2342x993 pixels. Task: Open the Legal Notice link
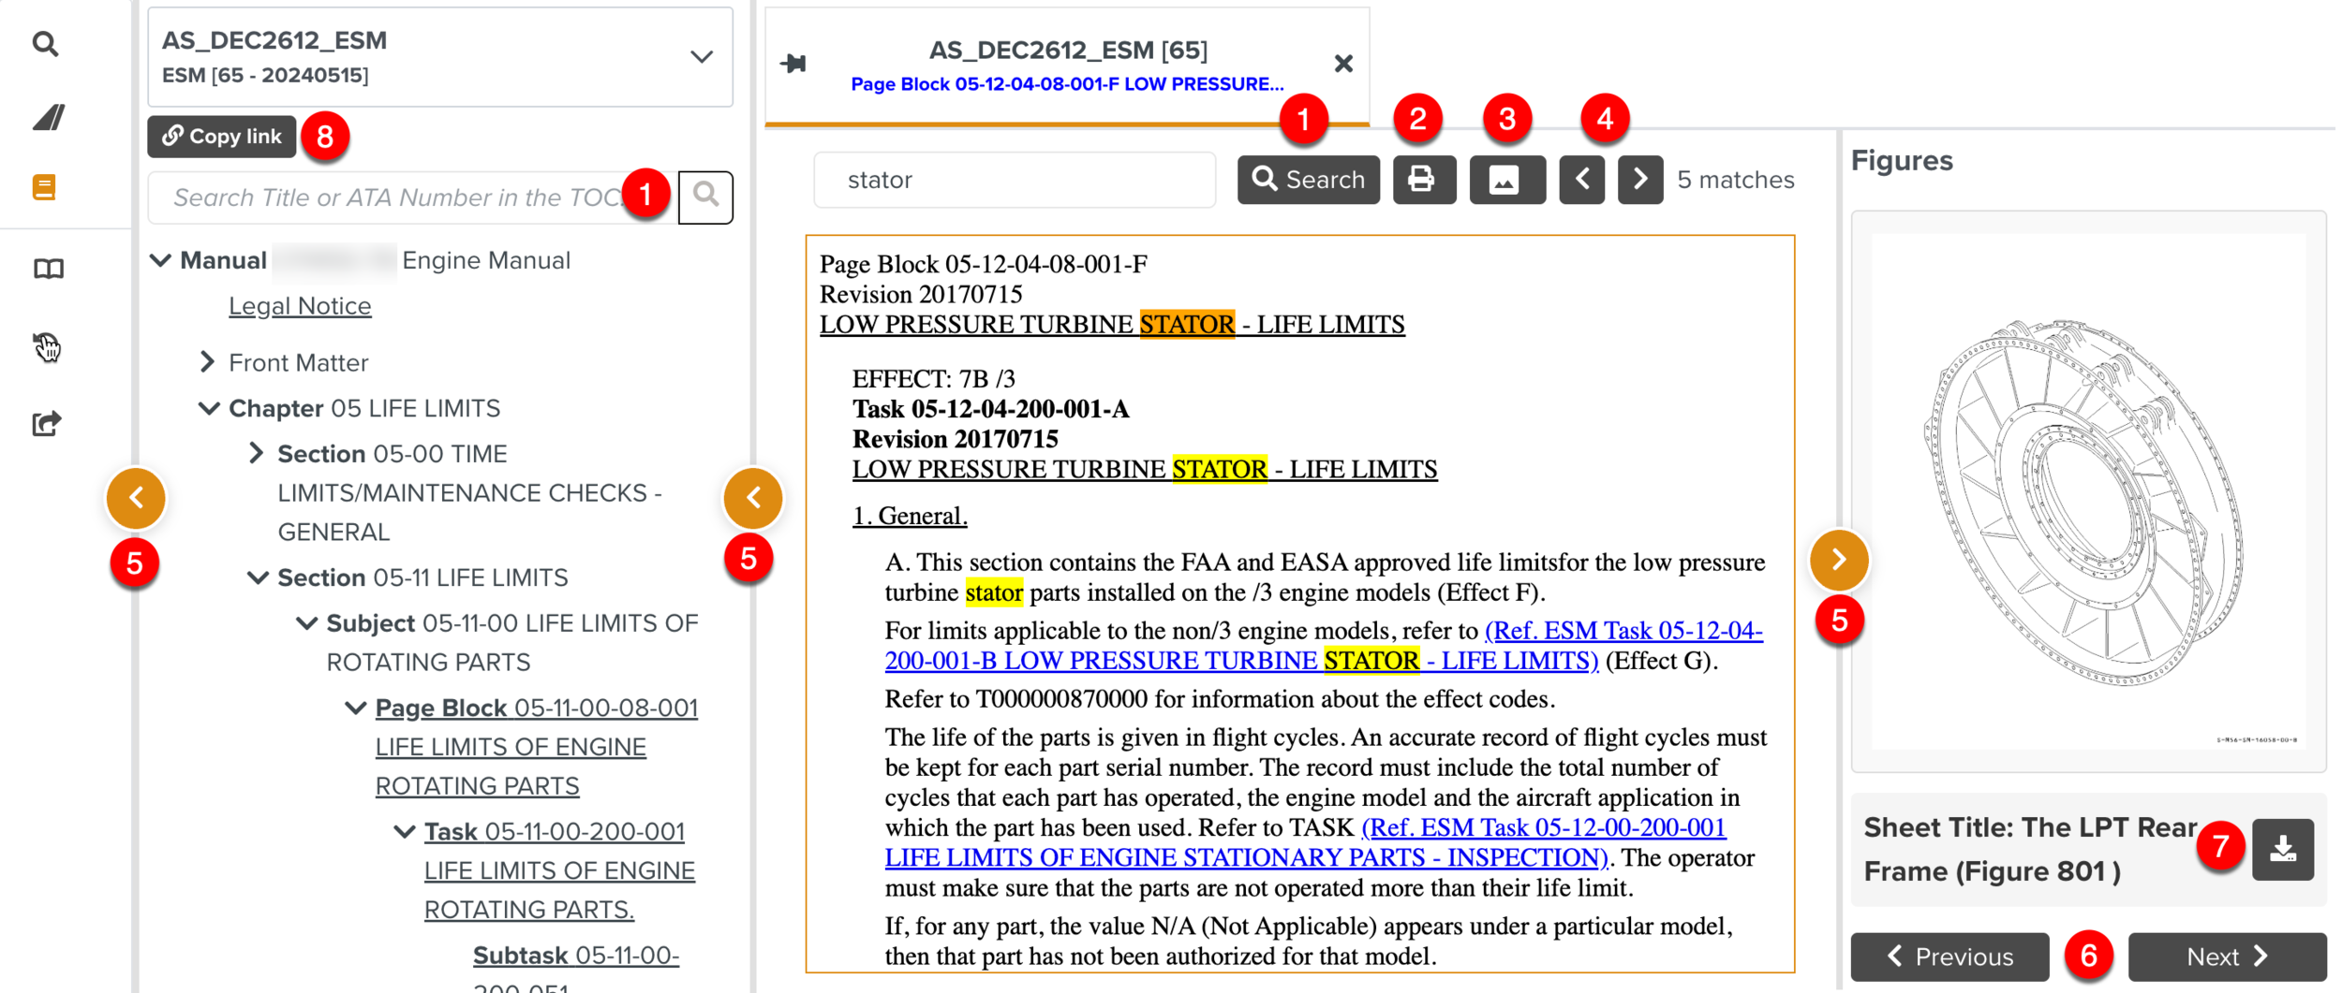click(300, 306)
